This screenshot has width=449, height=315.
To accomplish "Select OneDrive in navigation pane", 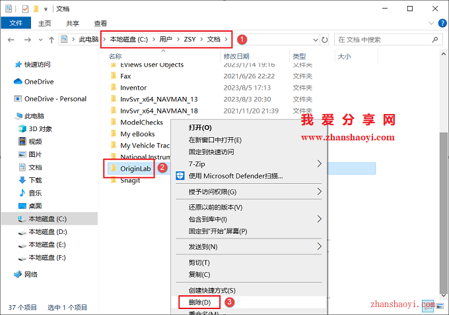I will [x=39, y=82].
